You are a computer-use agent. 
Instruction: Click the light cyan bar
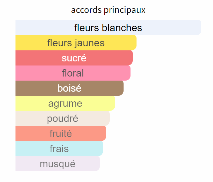pos(59,149)
